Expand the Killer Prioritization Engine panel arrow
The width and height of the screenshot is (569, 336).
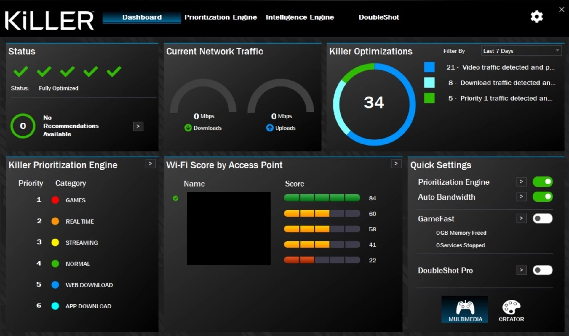[x=151, y=163]
